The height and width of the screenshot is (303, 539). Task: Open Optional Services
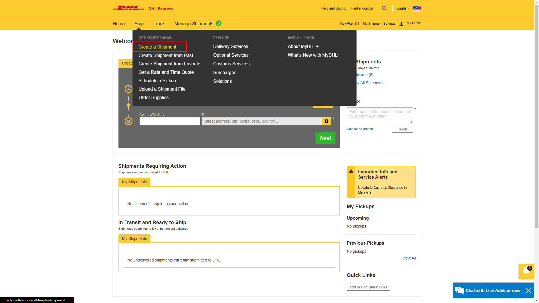tap(231, 55)
